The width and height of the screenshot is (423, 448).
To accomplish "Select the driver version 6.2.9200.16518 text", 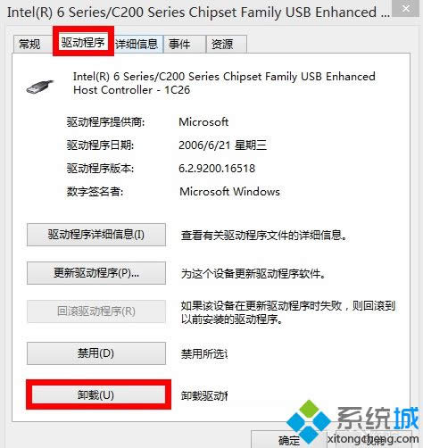I will point(217,169).
